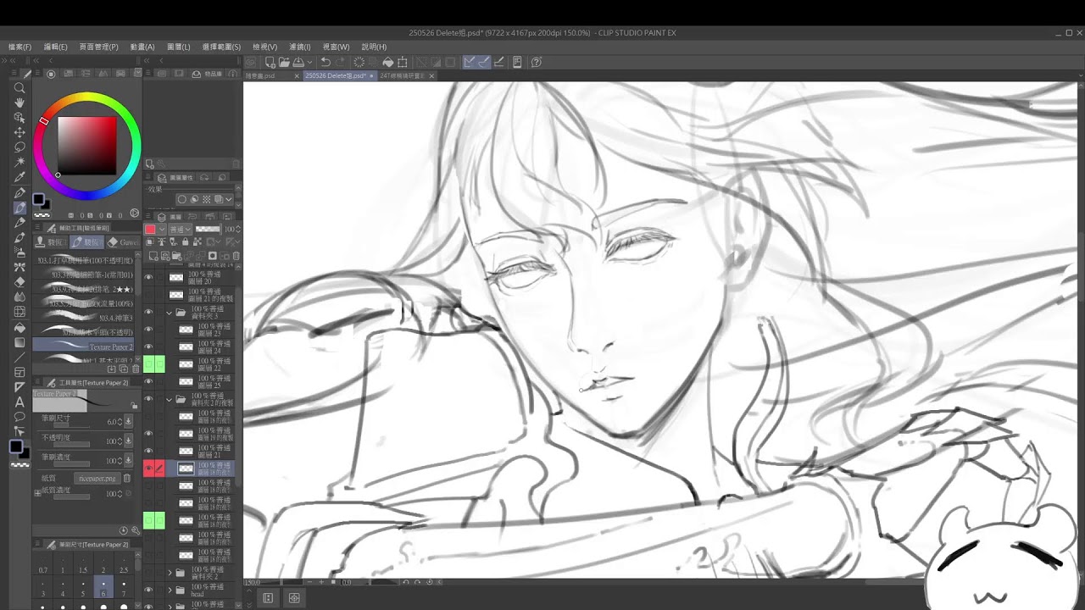Screen dimensions: 1085x610
Task: Collapse the 資料夾 3 folder
Action: click(x=170, y=312)
